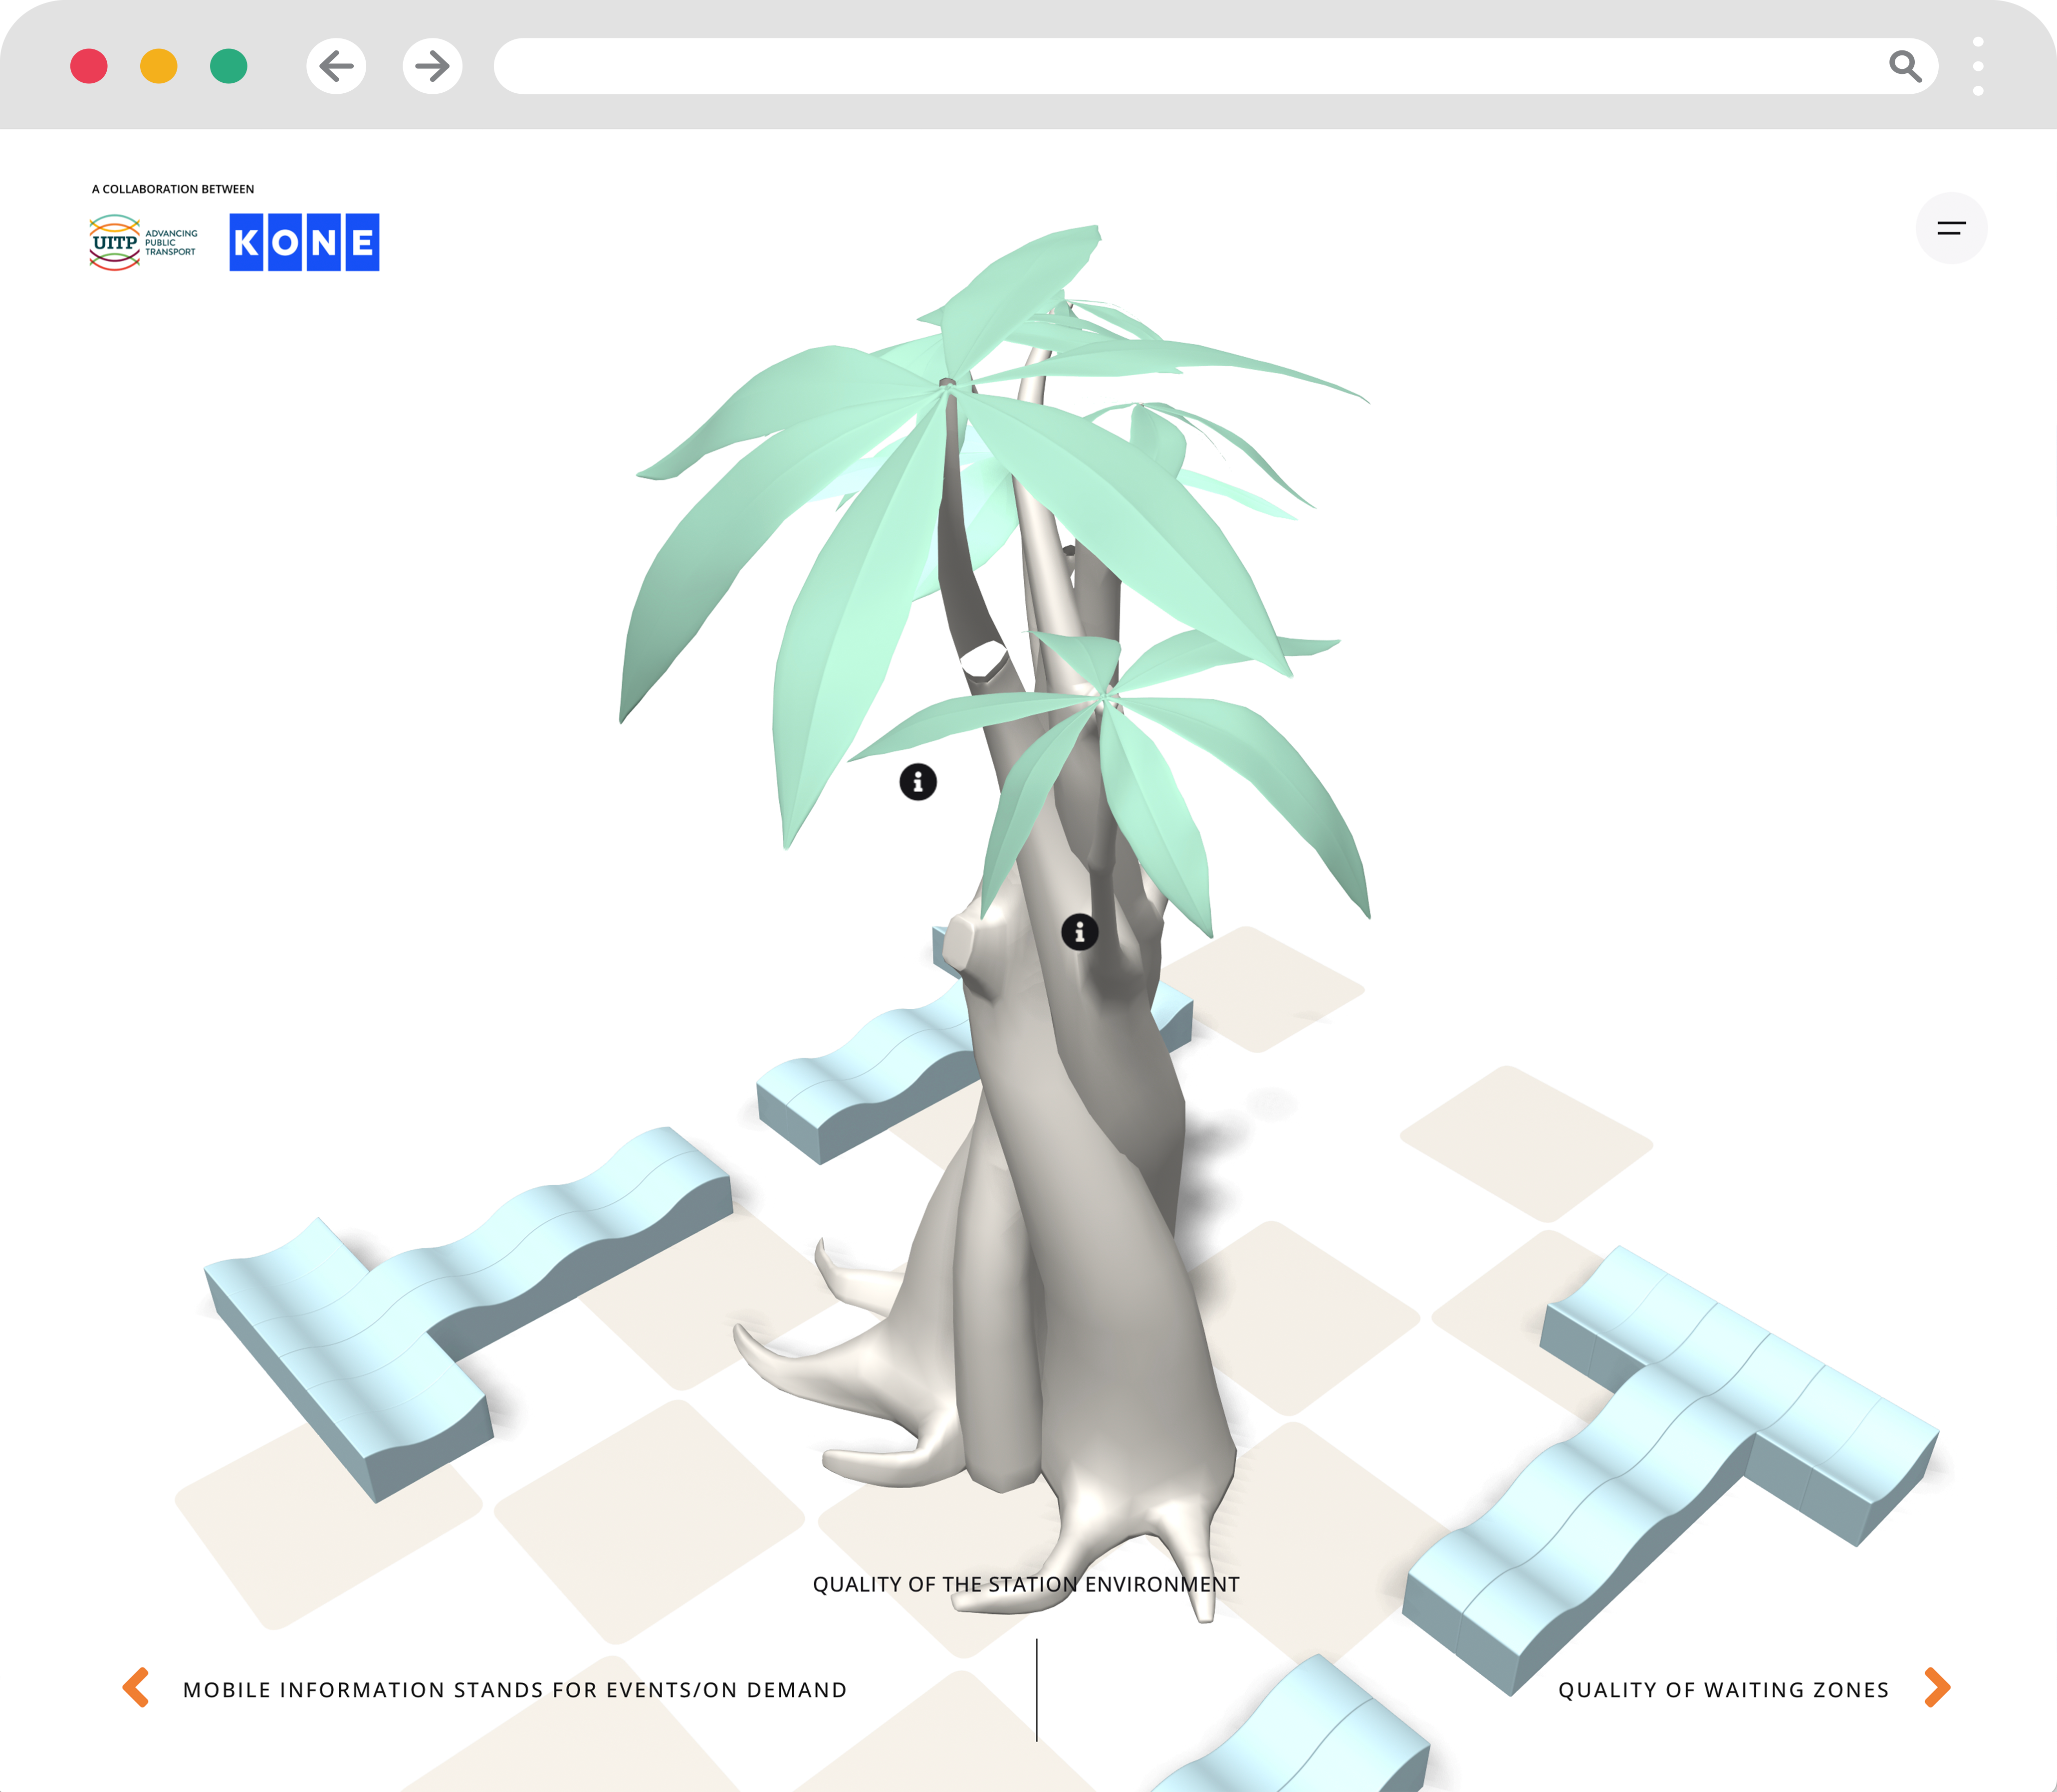Screen dimensions: 2057x1792
Task: Go to Quality of Waiting Zones
Action: point(1723,1690)
